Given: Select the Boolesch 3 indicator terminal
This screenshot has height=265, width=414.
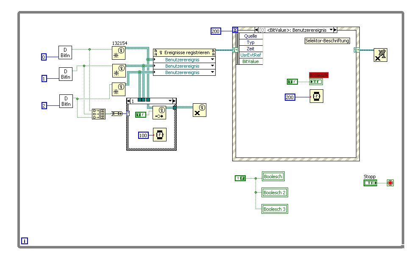Looking at the screenshot, I should pos(275,209).
